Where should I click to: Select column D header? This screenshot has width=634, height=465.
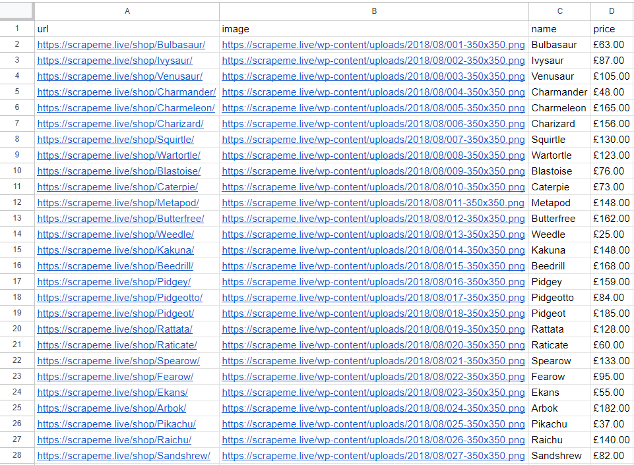click(x=612, y=11)
